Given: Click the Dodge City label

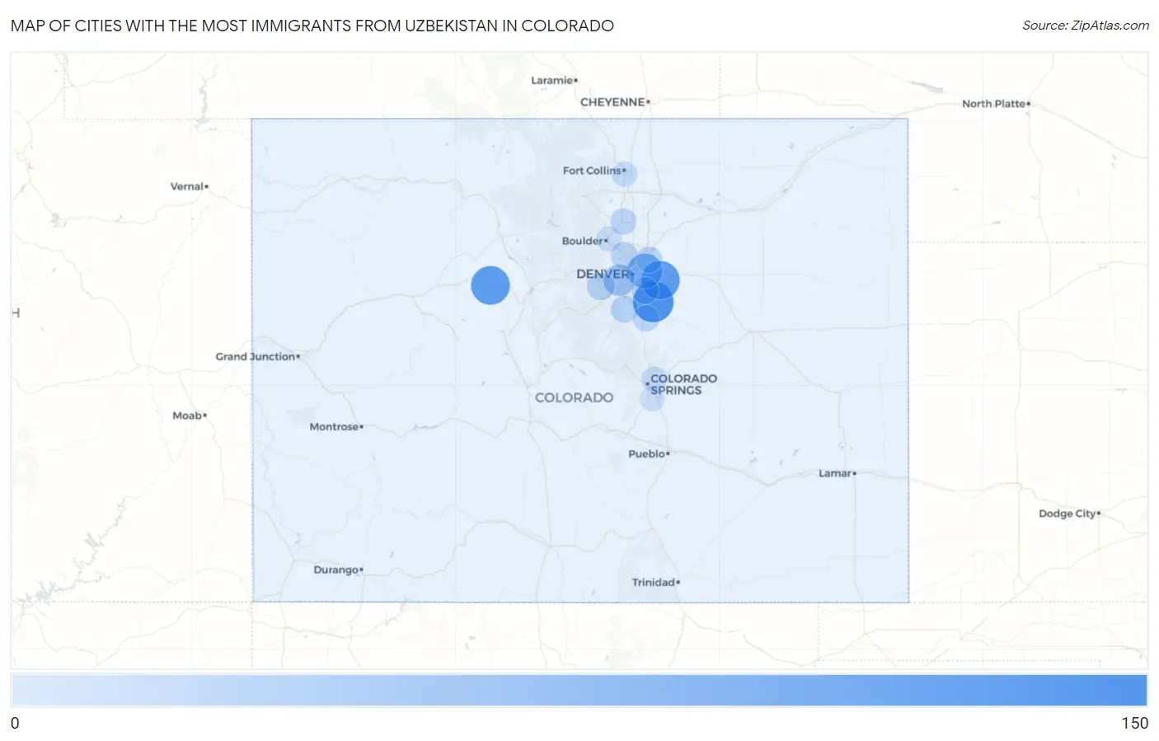Looking at the screenshot, I should 1067,514.
